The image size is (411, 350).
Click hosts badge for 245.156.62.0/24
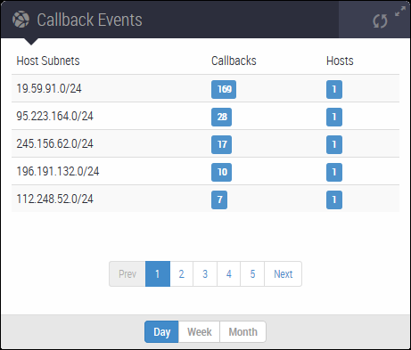coord(334,144)
